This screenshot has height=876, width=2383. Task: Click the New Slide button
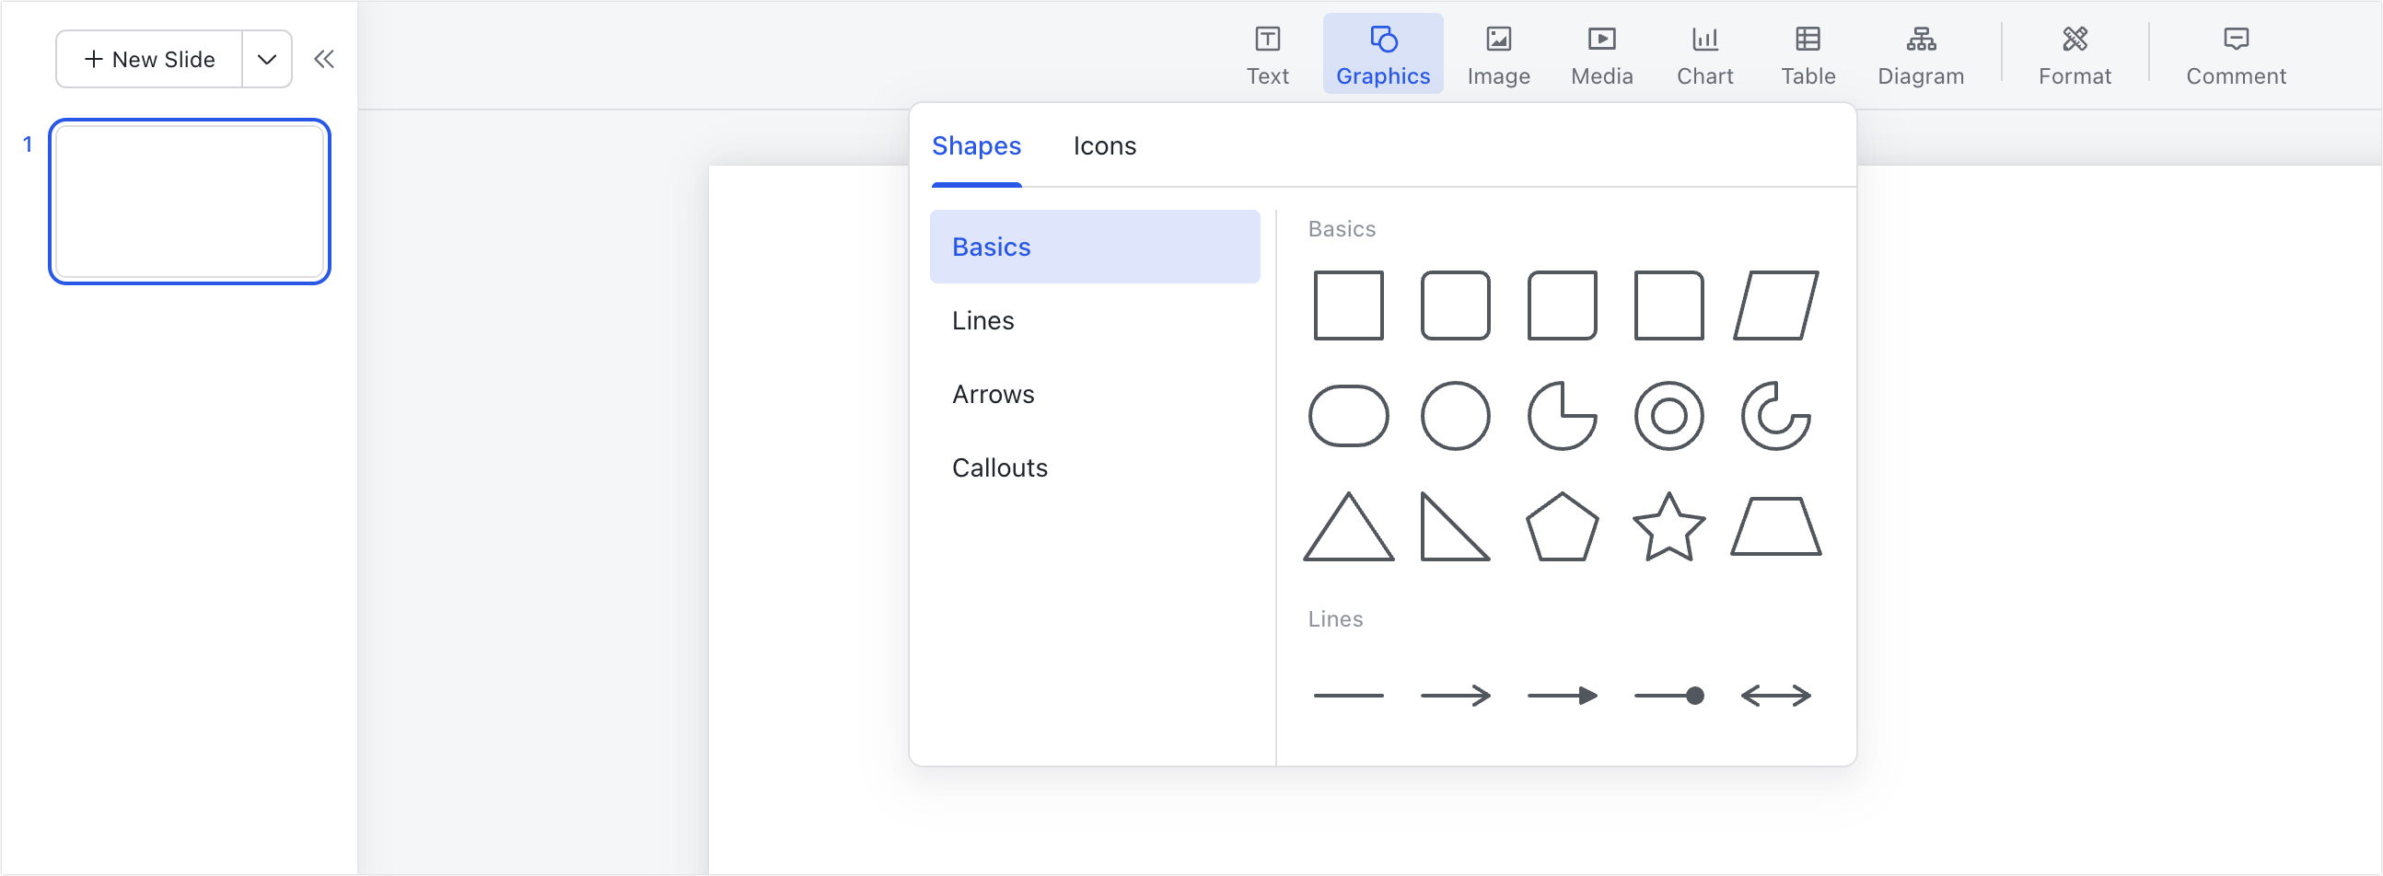point(150,59)
